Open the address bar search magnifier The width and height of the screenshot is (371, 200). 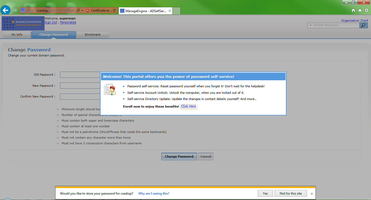[78, 11]
